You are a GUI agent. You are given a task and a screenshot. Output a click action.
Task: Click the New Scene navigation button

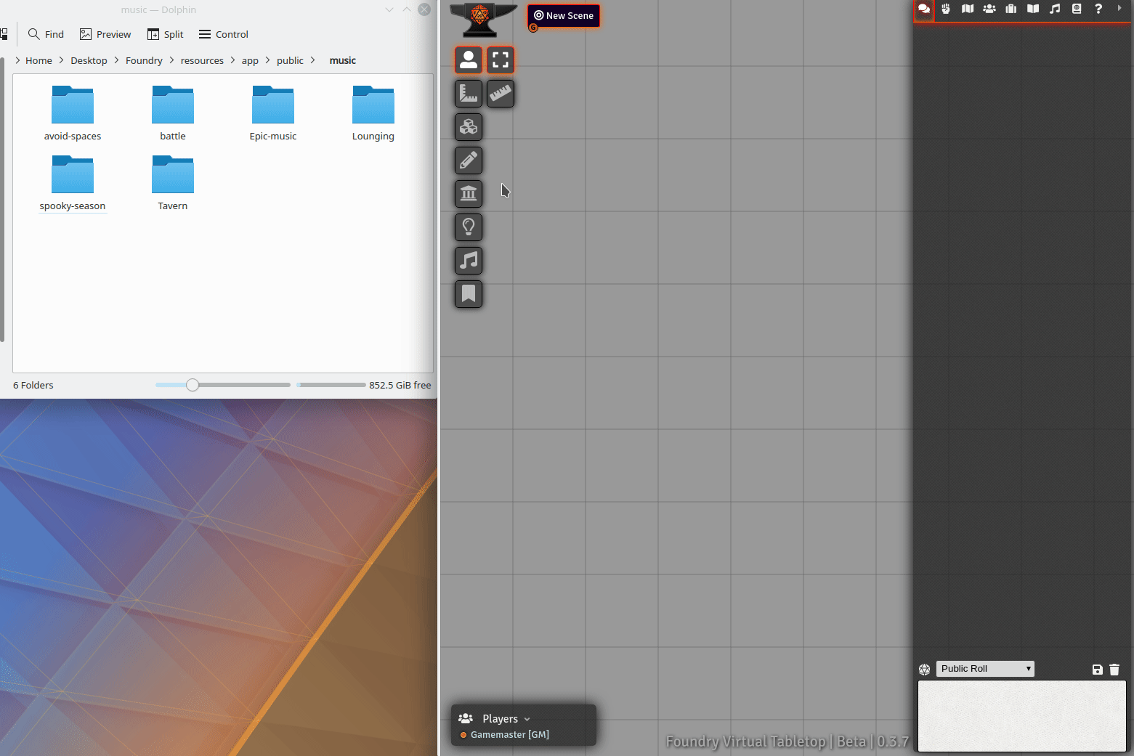point(564,16)
